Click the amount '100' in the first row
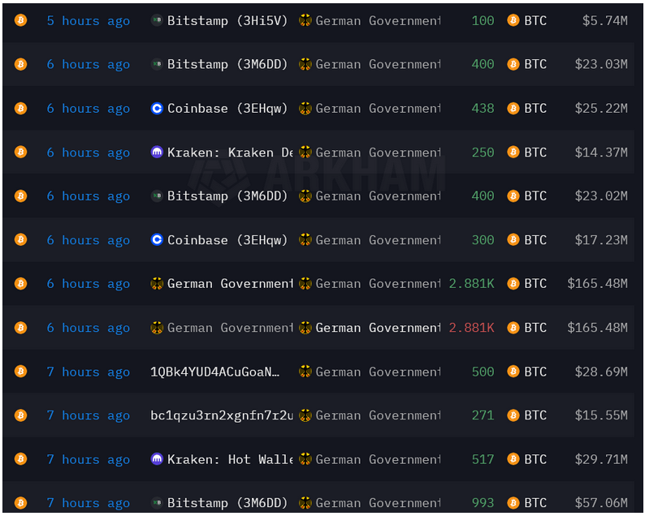The image size is (645, 516). [x=483, y=20]
